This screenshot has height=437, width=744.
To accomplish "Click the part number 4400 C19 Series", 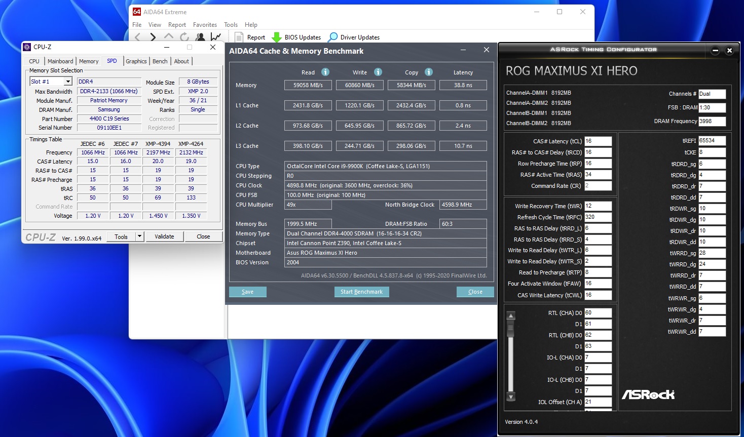I will point(109,119).
